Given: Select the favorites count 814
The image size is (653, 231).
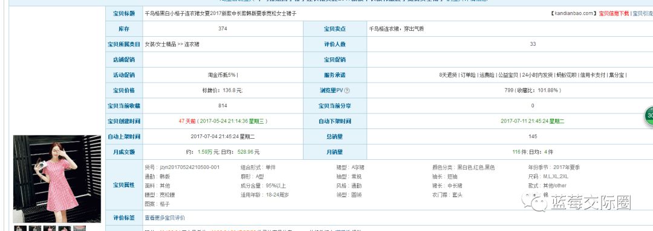Looking at the screenshot, I should [223, 106].
